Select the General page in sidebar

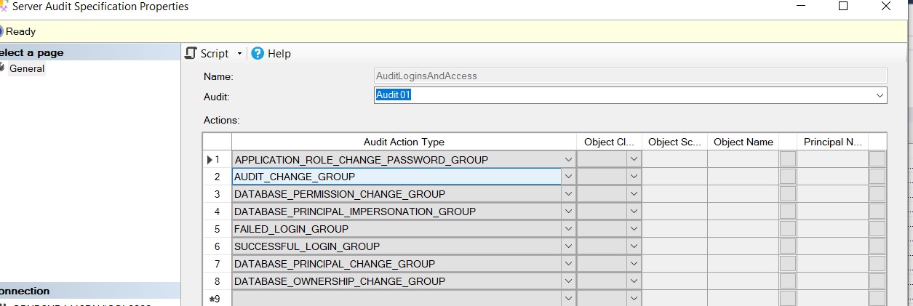pyautogui.click(x=27, y=69)
